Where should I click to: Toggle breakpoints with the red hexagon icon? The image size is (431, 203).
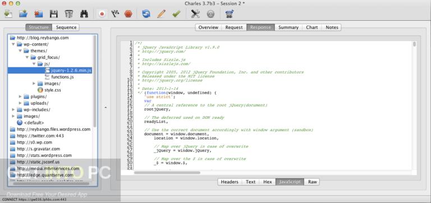128,13
